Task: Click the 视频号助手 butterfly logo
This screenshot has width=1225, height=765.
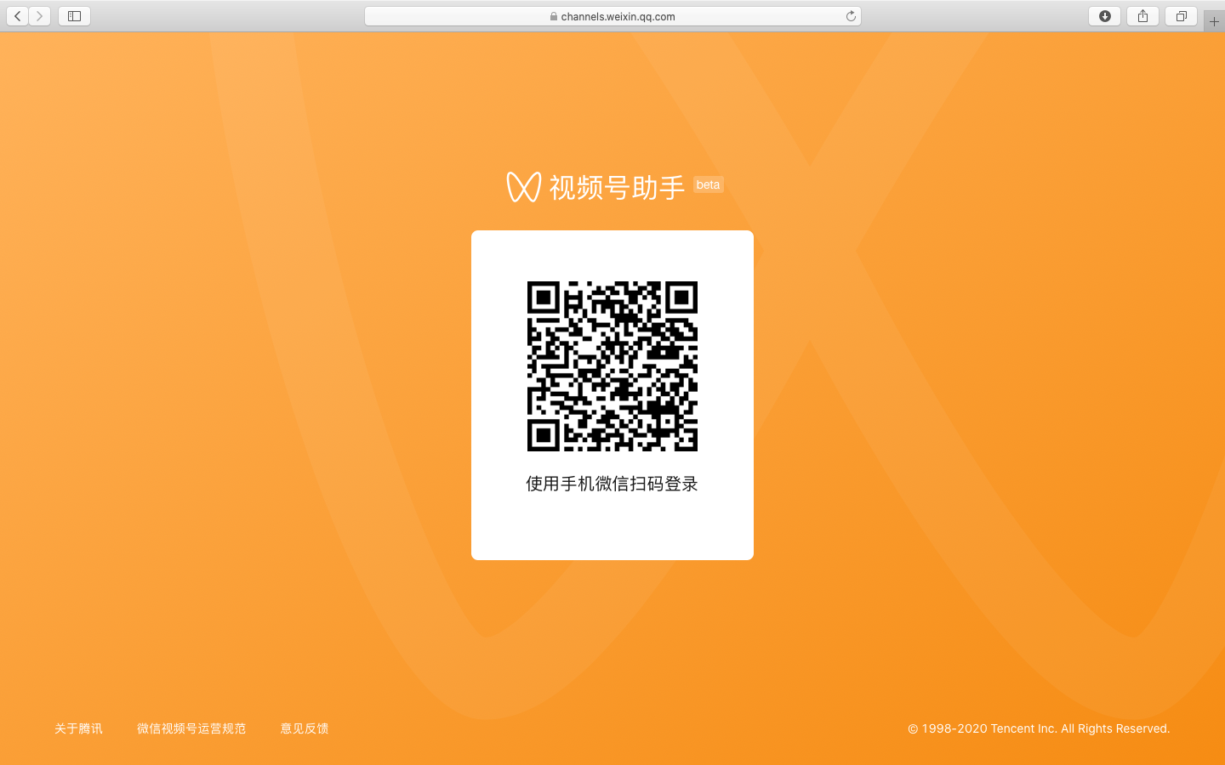Action: tap(523, 187)
